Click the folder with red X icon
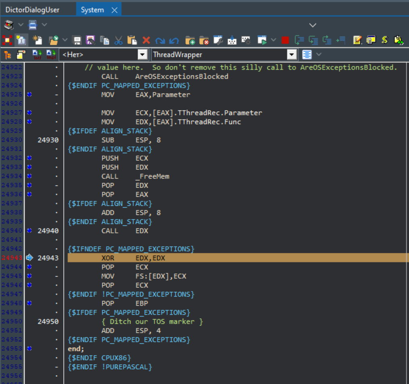The width and height of the screenshot is (409, 384). (204, 40)
